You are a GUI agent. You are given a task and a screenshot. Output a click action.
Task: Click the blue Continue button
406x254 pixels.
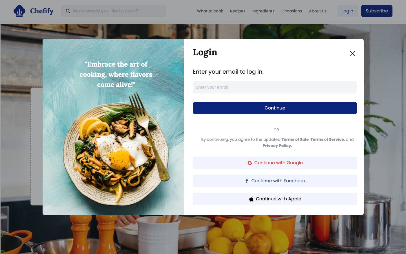click(275, 108)
